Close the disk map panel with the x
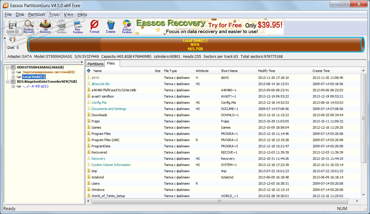 (x=5, y=38)
